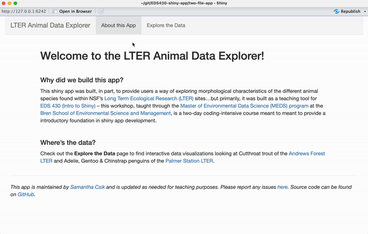This screenshot has height=234, width=368.
Task: Follow the EDS 430 (Intro to Shiny) link
Action: tap(68, 106)
